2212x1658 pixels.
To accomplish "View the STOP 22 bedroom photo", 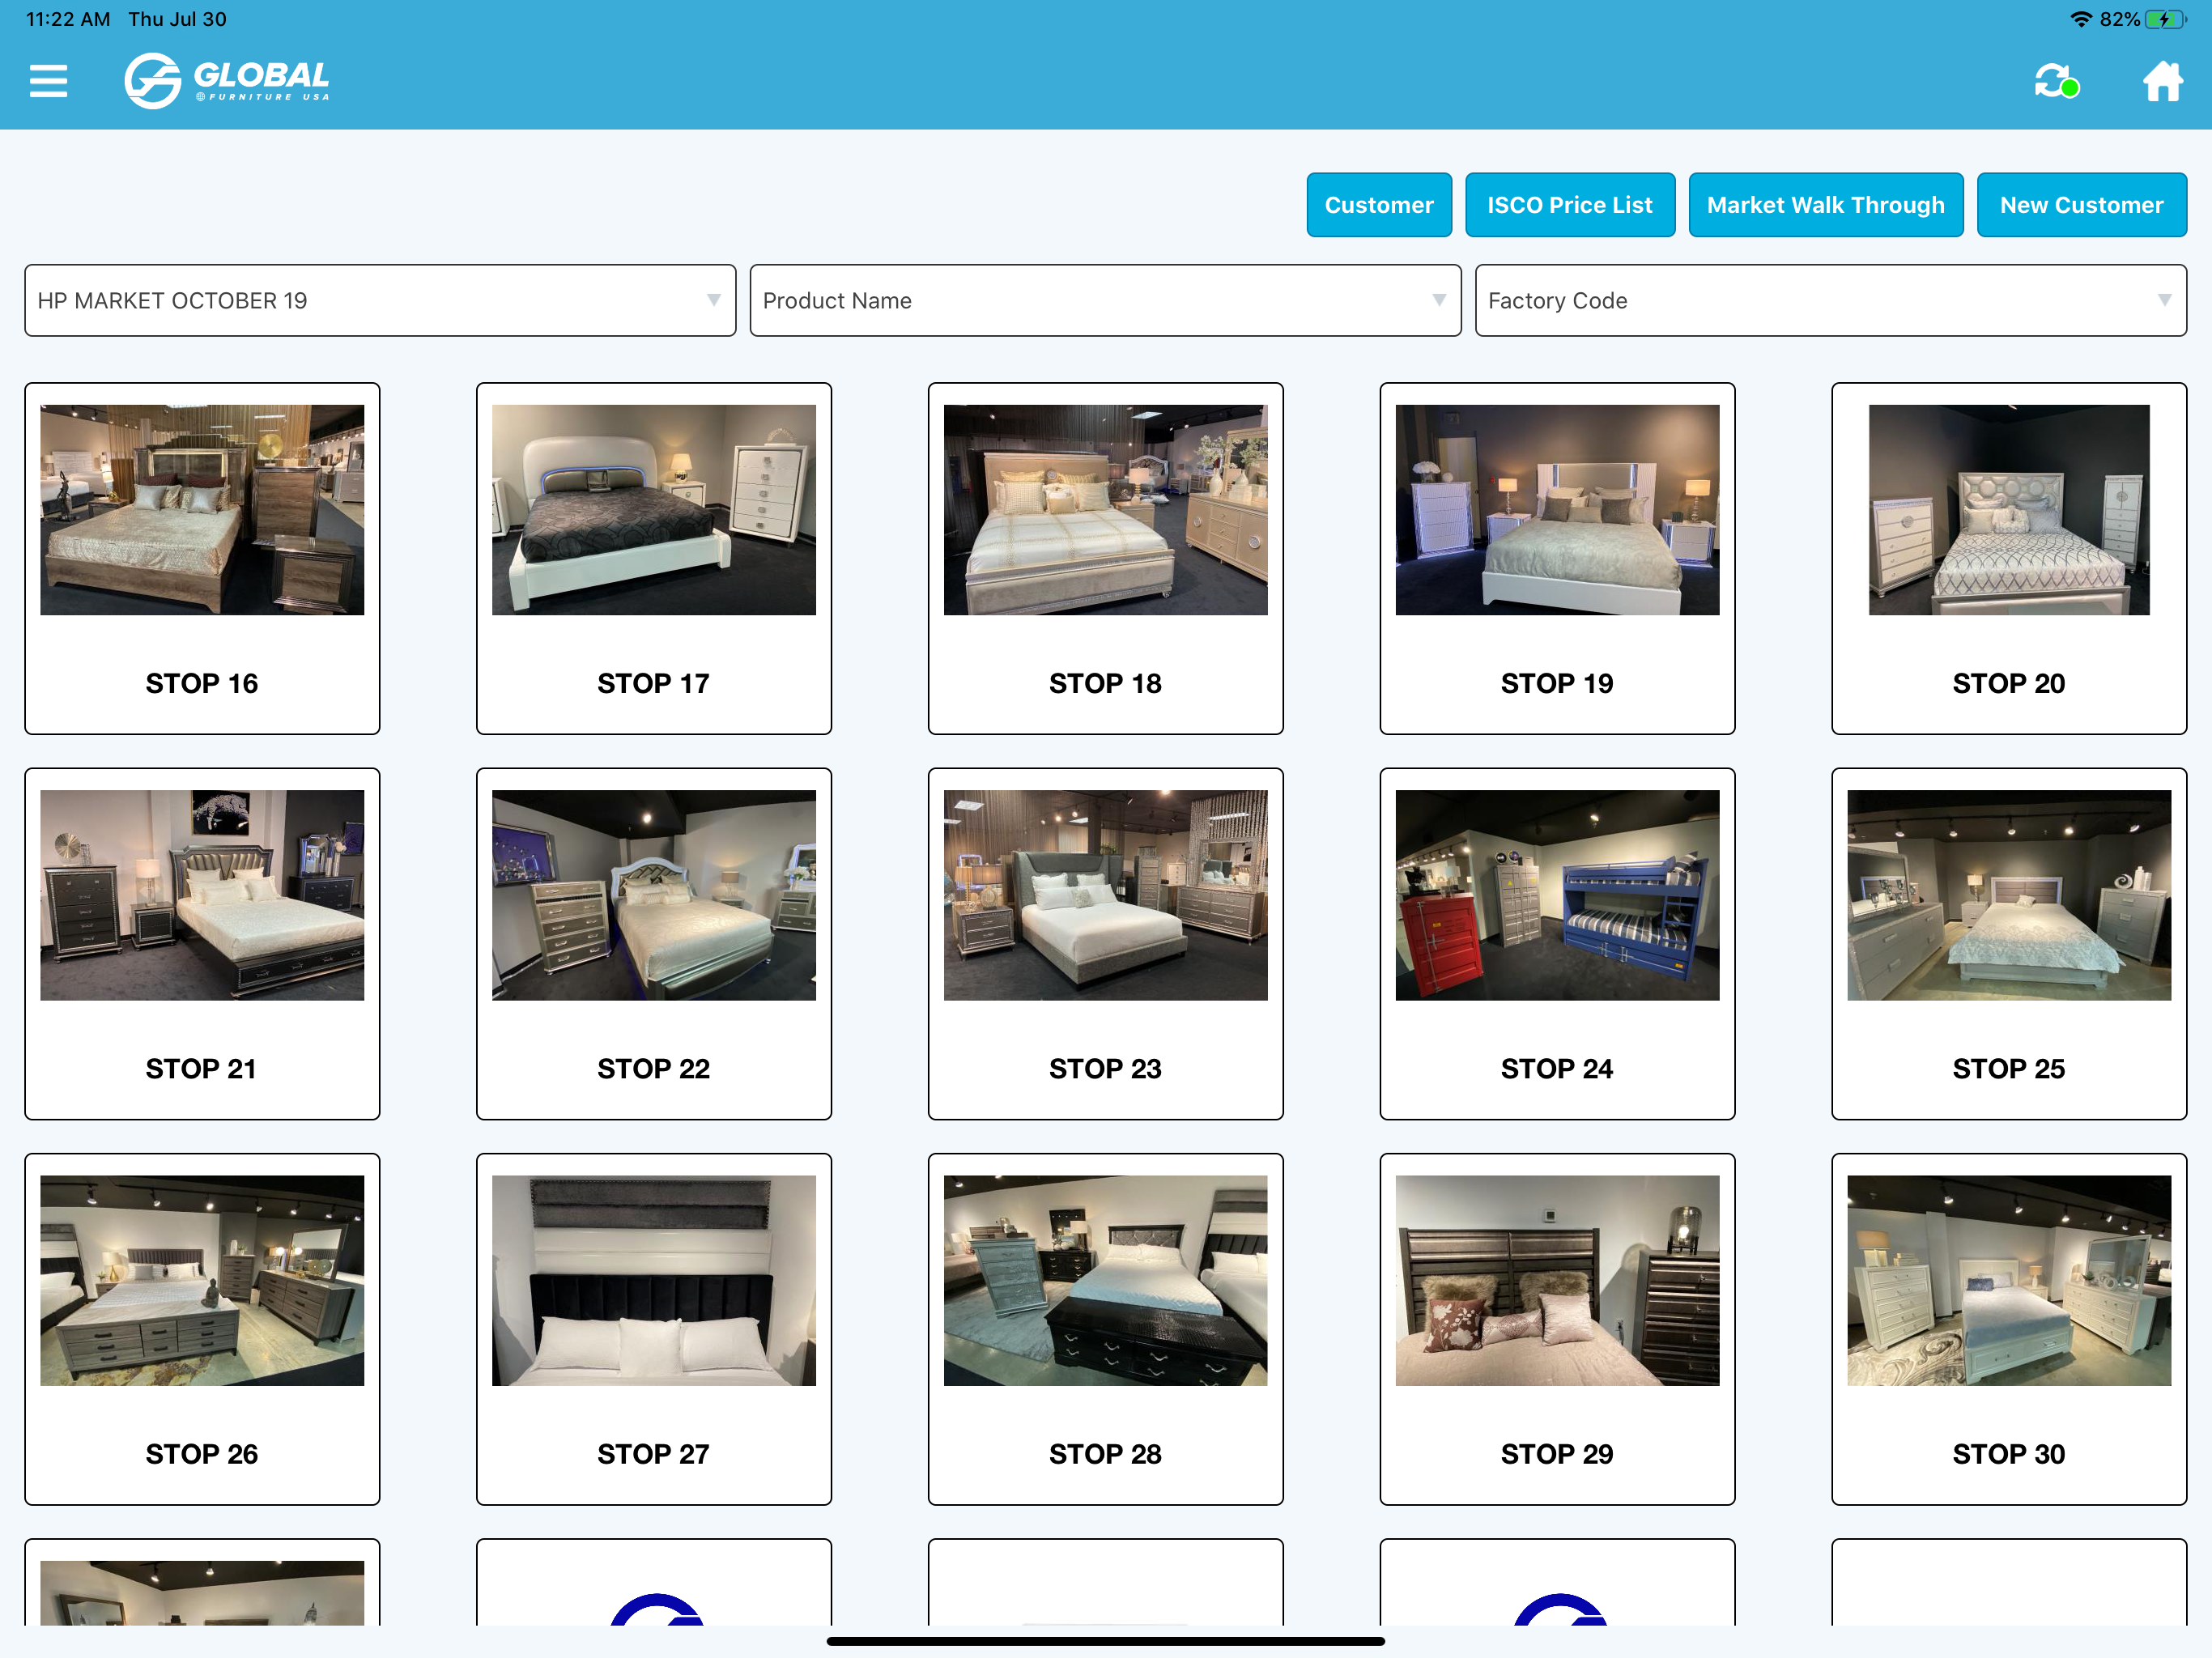I will 654,895.
